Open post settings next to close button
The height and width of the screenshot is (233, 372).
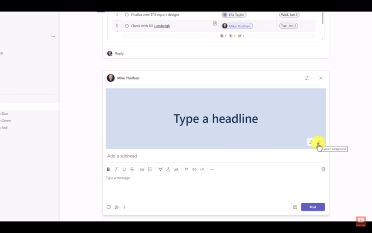click(x=307, y=78)
